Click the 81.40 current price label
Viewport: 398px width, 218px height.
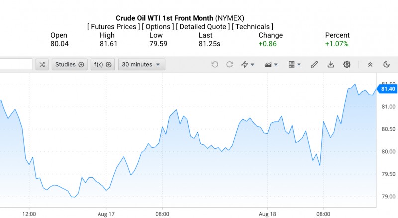click(387, 89)
